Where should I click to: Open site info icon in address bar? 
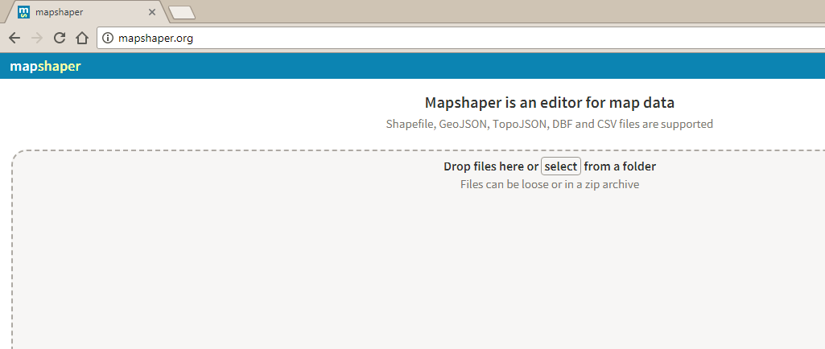point(107,38)
